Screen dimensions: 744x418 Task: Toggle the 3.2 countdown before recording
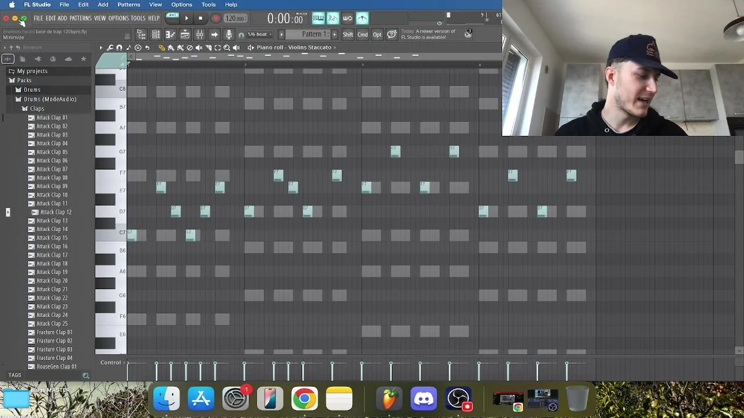pyautogui.click(x=332, y=18)
